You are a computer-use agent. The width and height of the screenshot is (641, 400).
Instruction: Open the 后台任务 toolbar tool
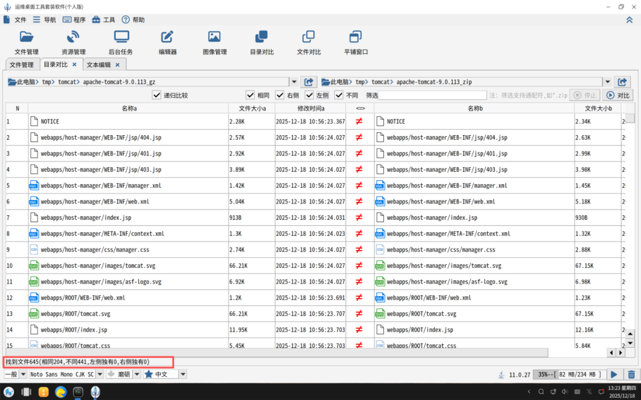120,43
